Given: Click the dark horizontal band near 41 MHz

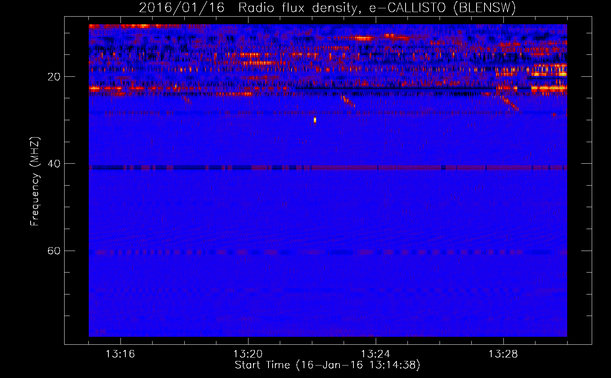Looking at the screenshot, I should click(x=328, y=167).
